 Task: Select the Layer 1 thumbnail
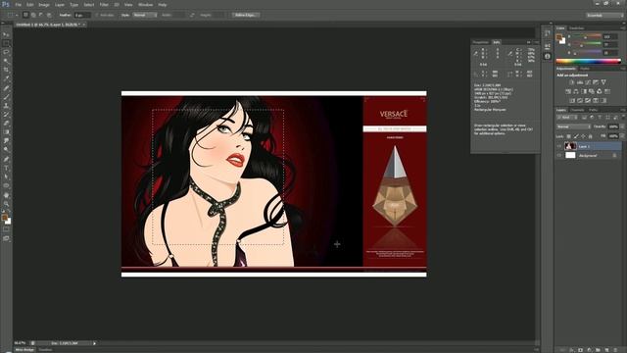pyautogui.click(x=570, y=146)
